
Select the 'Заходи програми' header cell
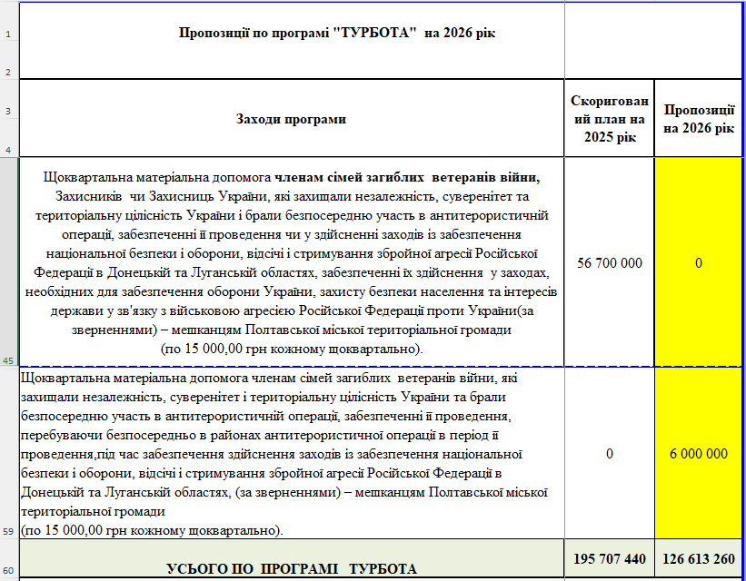tap(291, 119)
